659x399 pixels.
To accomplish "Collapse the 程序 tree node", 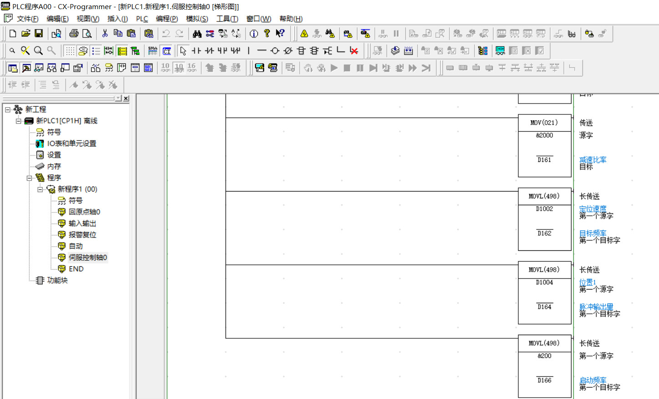I will [x=29, y=178].
